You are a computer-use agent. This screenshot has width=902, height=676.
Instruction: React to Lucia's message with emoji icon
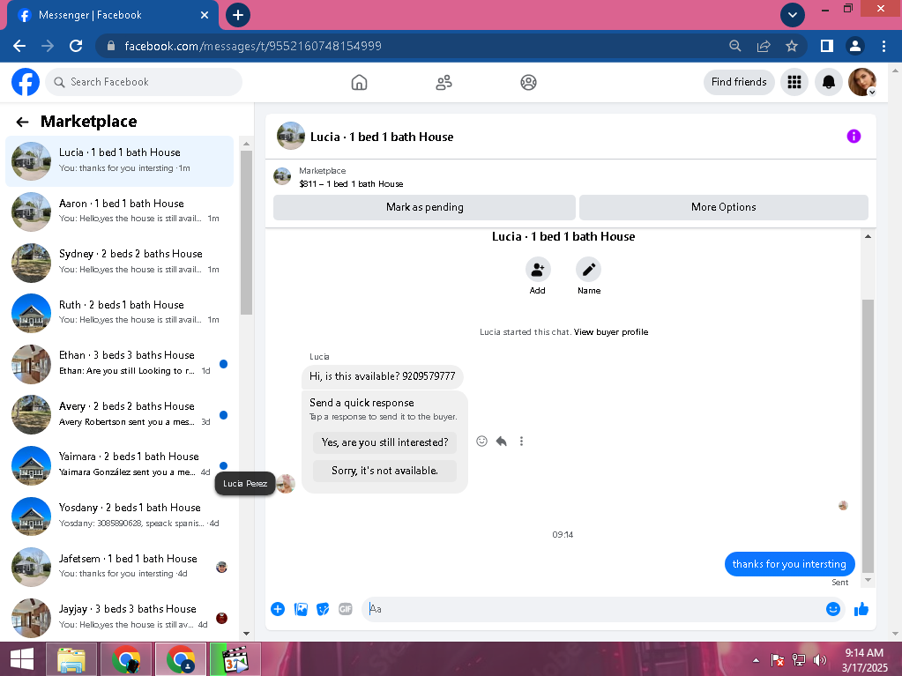pyautogui.click(x=481, y=441)
